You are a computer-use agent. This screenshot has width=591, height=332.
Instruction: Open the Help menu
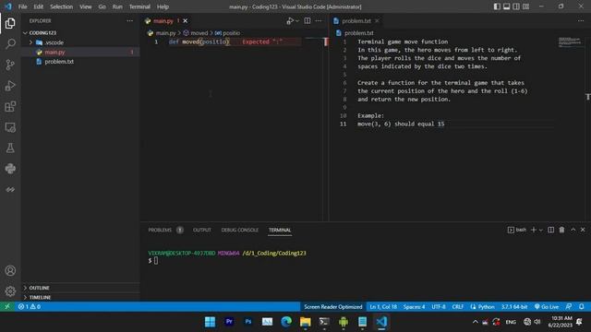163,6
